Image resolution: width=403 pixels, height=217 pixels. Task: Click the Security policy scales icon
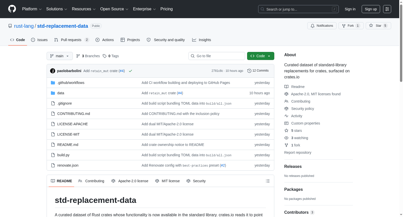tap(286, 109)
